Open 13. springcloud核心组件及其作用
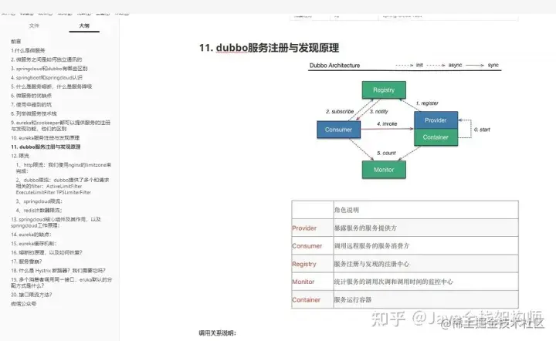The width and height of the screenshot is (556, 341). (56, 222)
